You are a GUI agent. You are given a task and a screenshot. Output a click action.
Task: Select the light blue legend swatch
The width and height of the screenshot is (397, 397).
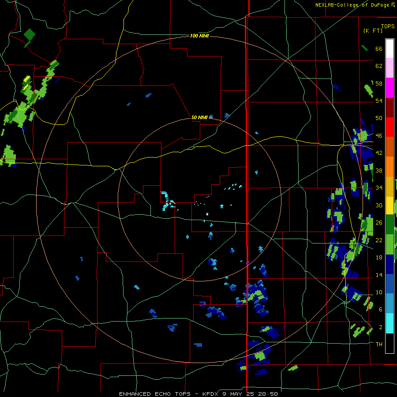(x=390, y=303)
